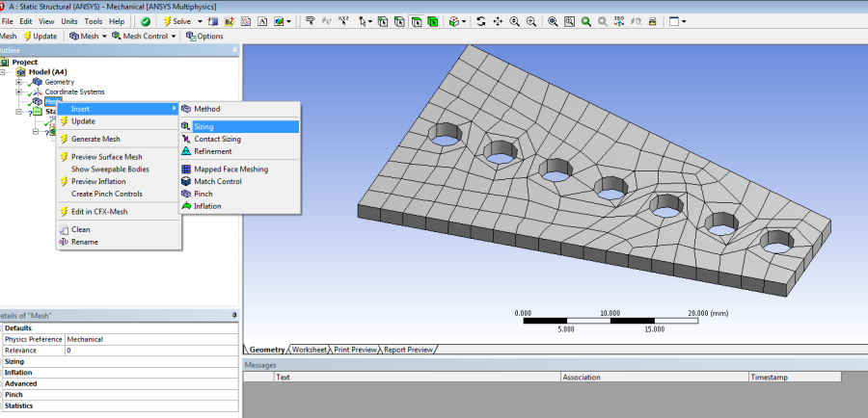868x418 pixels.
Task: Open the File menu
Action: [x=7, y=21]
